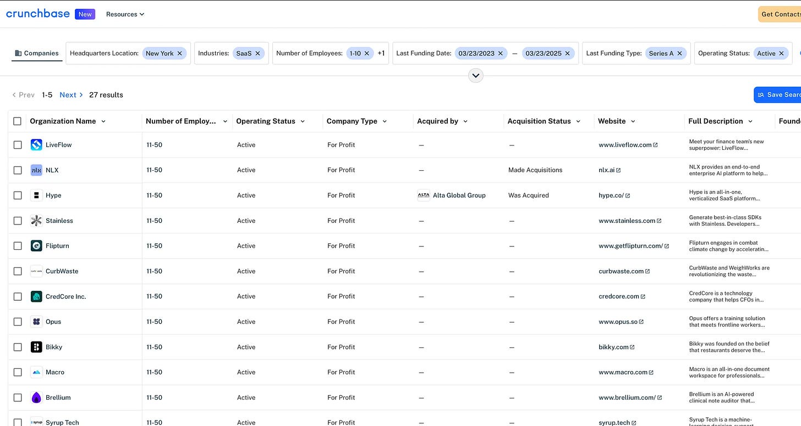The height and width of the screenshot is (426, 801).
Task: Select the NLX row checkbox
Action: click(x=18, y=170)
